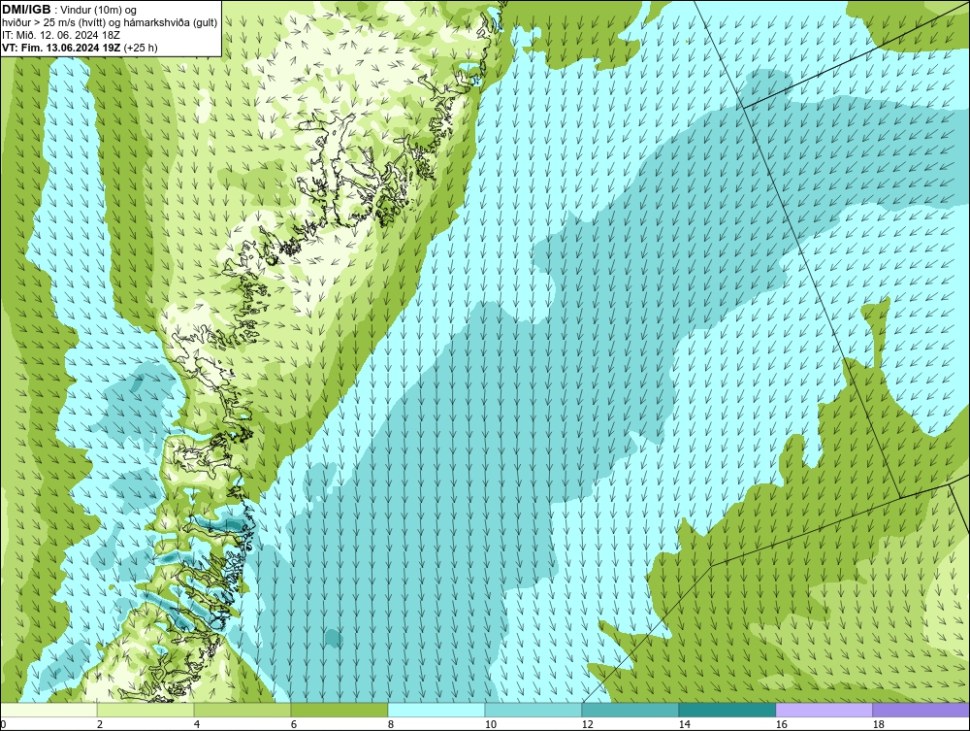
Task: Click the legend value label 4
Action: point(197,724)
